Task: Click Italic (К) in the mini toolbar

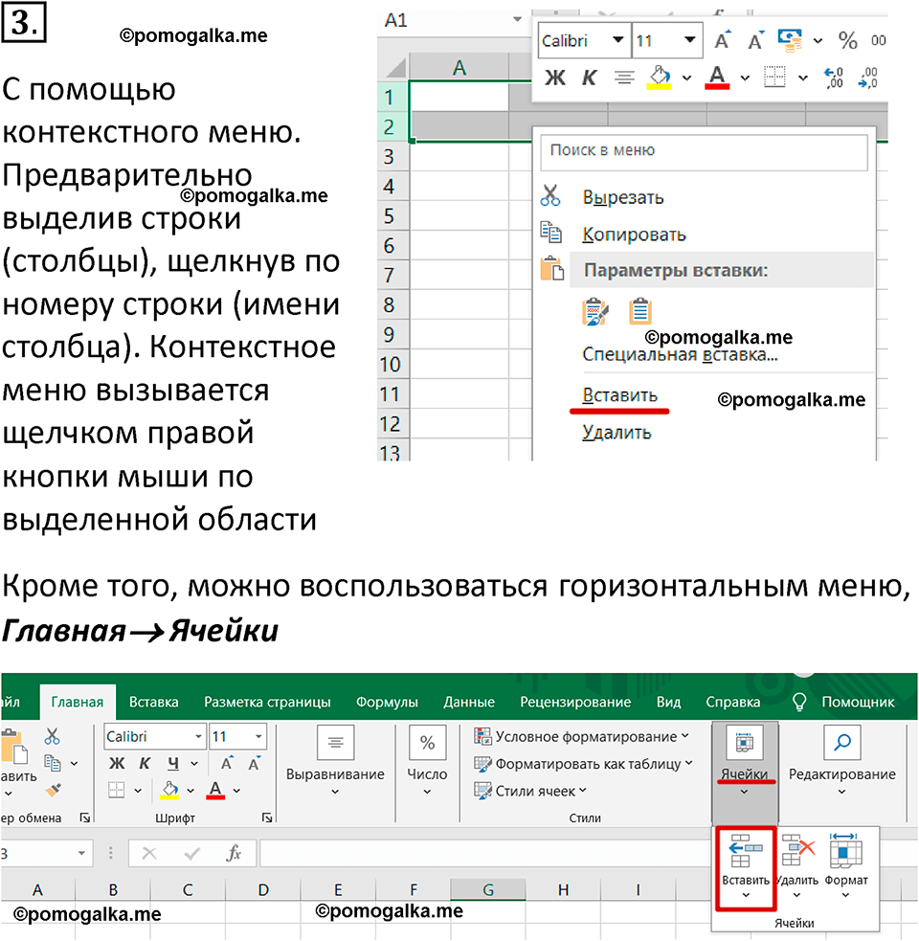Action: pos(589,78)
